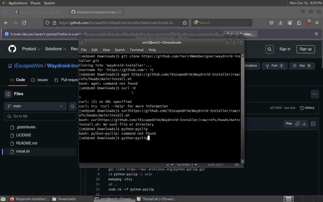323x202 pixels.
Task: Select .gitattributes in the file tree
Action: click(x=26, y=127)
